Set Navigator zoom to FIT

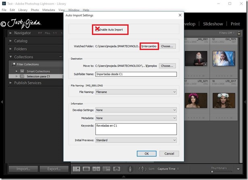[x=40, y=33]
